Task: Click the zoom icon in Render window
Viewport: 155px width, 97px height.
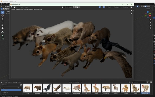Action: (x=132, y=10)
